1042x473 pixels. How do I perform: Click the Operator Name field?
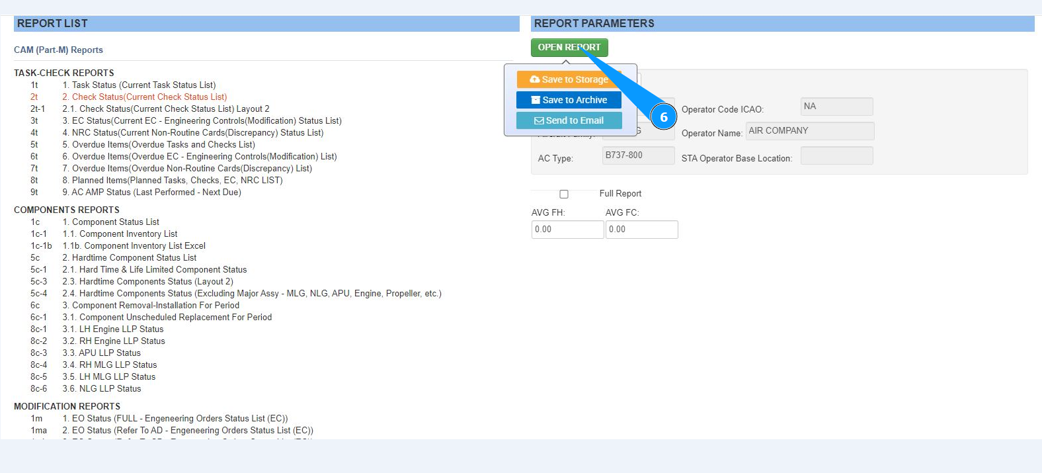coord(810,131)
